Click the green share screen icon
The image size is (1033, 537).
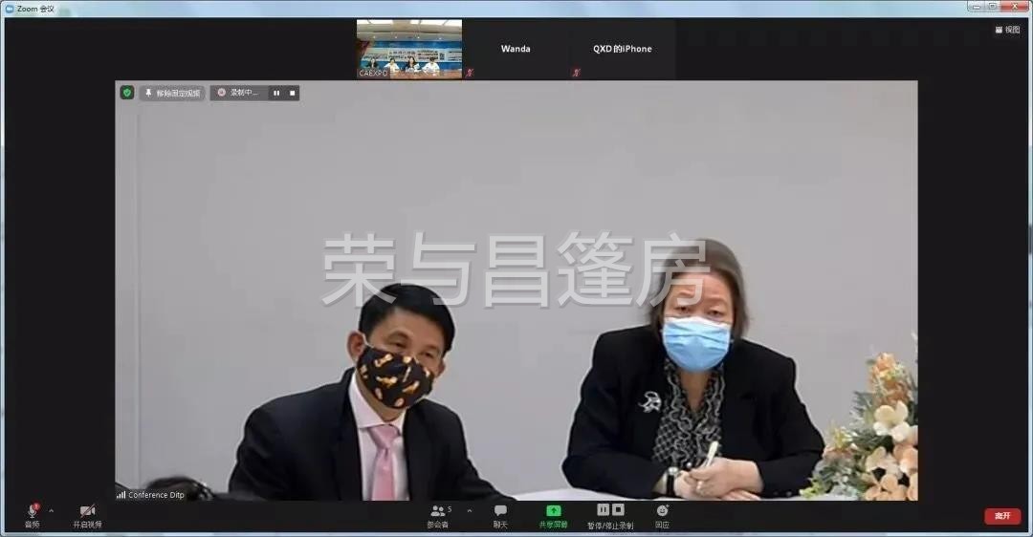point(553,511)
